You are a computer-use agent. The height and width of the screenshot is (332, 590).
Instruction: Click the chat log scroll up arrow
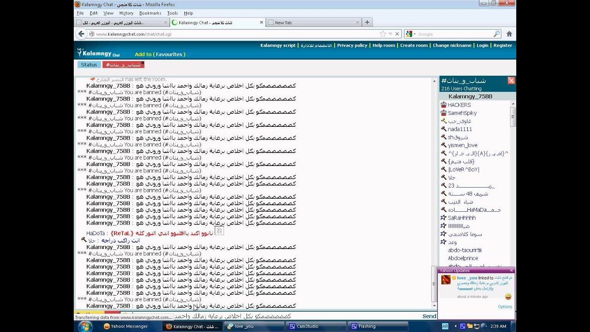(433, 81)
